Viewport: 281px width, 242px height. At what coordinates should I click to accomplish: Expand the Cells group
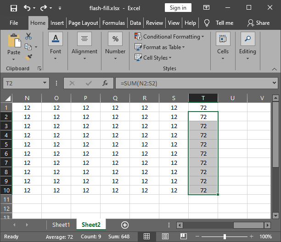pos(223,46)
